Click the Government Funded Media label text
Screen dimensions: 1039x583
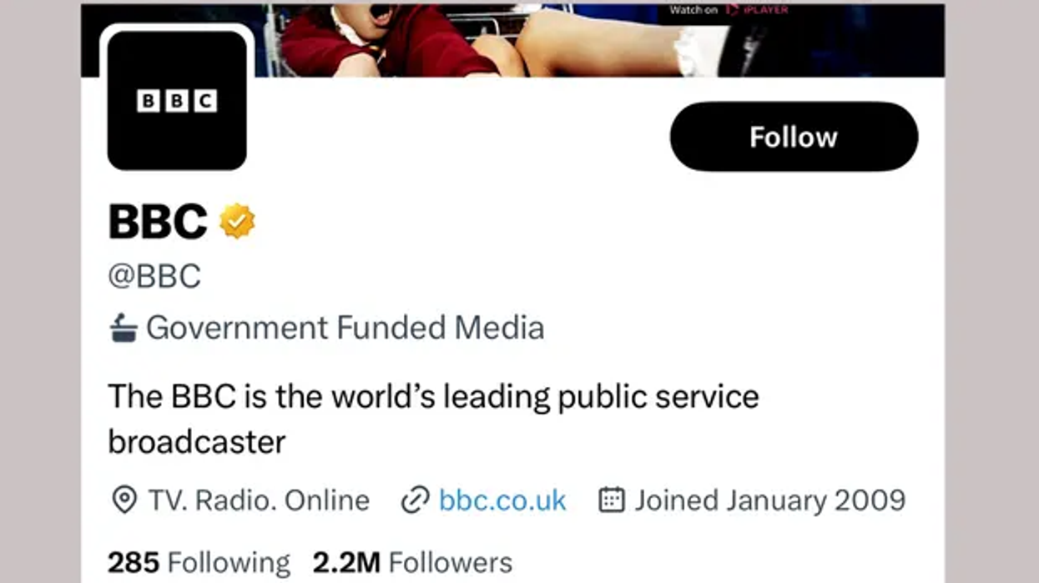345,328
